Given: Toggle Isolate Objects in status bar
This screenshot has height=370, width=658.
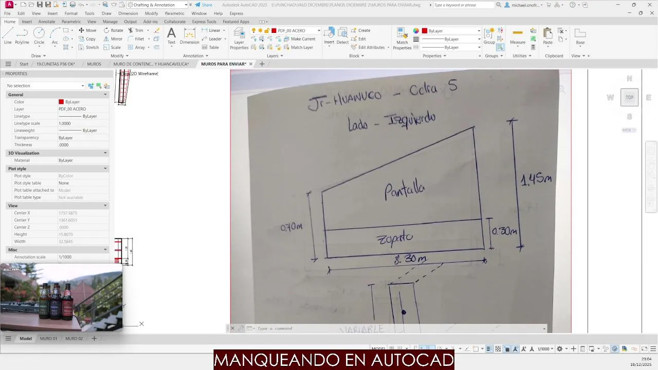Looking at the screenshot, I should pos(606,349).
